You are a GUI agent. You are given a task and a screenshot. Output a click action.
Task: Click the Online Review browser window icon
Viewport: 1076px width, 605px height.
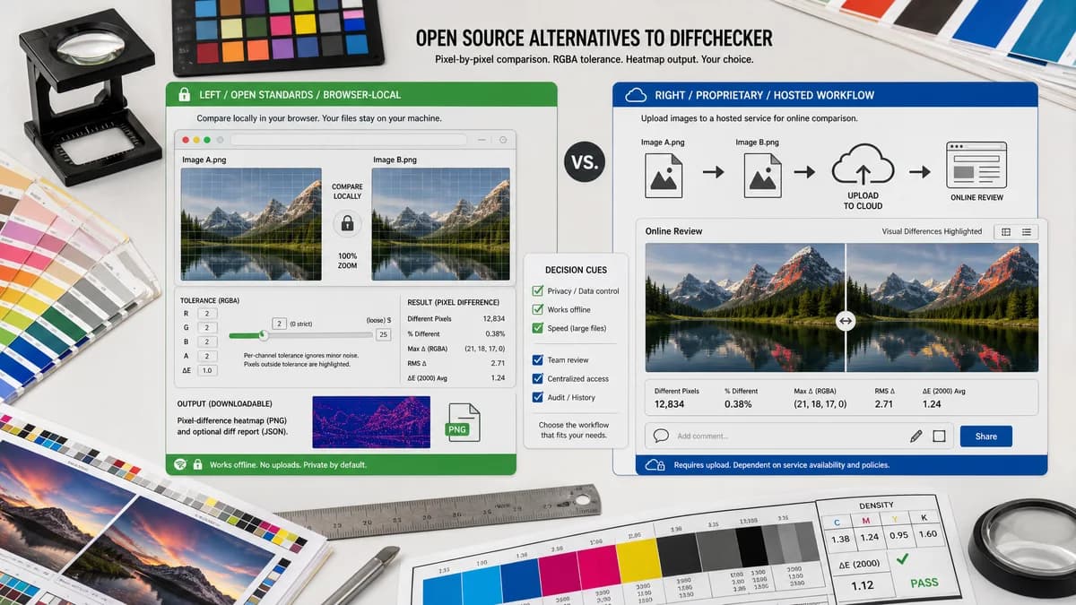(x=976, y=165)
